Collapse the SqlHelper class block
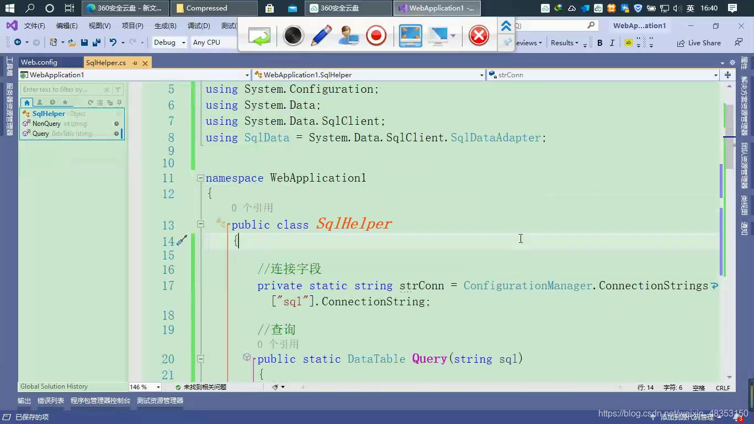This screenshot has height=424, width=754. 200,224
